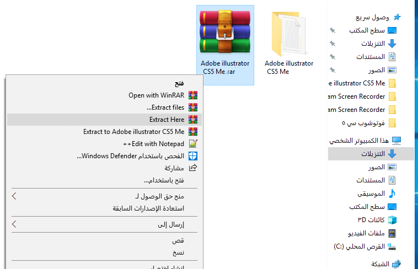Expand منح حق الوصول لـ submenu arrow

click(14, 196)
